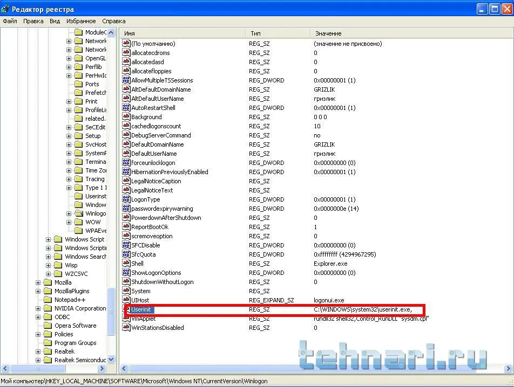
Task: Select the Userinit value name
Action: tap(141, 309)
